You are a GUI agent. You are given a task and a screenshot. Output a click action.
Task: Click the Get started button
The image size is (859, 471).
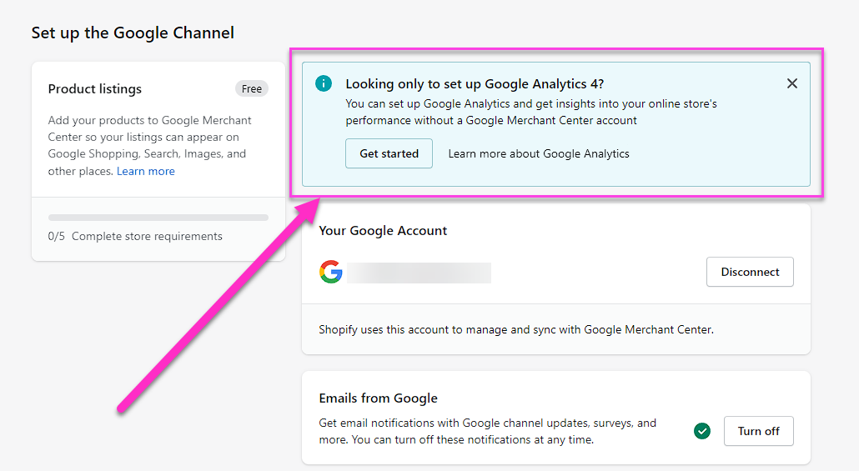coord(389,153)
